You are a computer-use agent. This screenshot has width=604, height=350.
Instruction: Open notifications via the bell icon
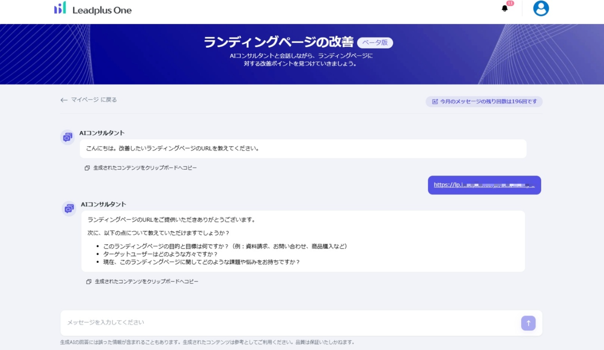[504, 9]
